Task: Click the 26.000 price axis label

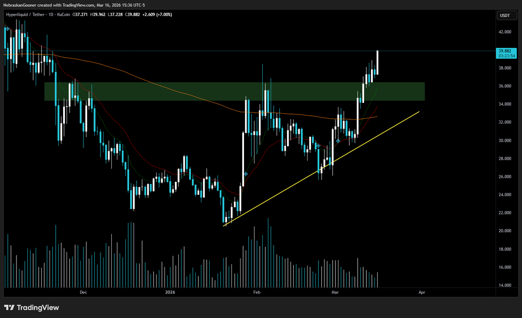Action: 505,177
